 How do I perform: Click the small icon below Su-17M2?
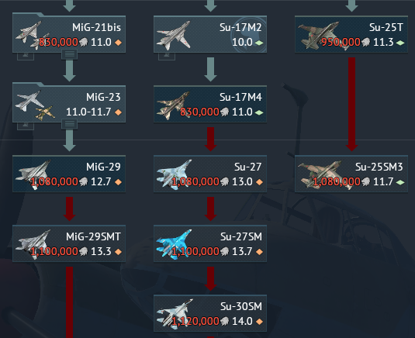(x=167, y=56)
